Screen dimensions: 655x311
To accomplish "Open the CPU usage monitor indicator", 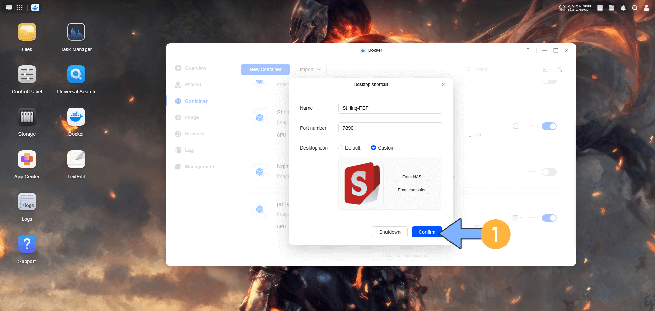I will (562, 8).
